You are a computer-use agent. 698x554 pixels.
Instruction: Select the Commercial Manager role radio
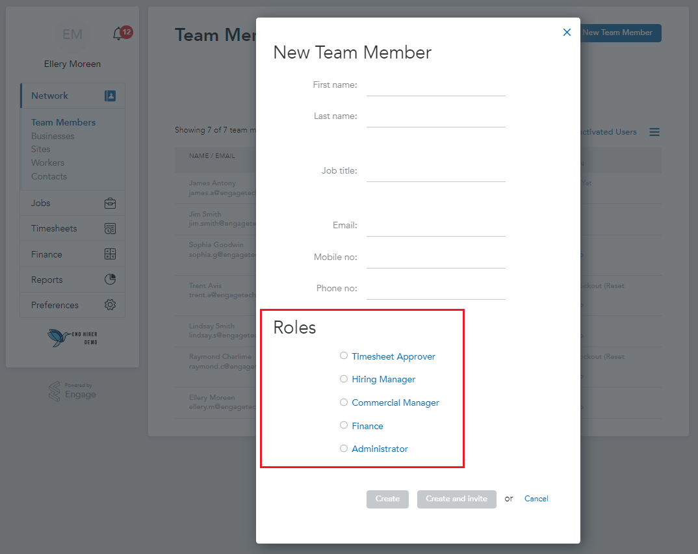pos(344,402)
